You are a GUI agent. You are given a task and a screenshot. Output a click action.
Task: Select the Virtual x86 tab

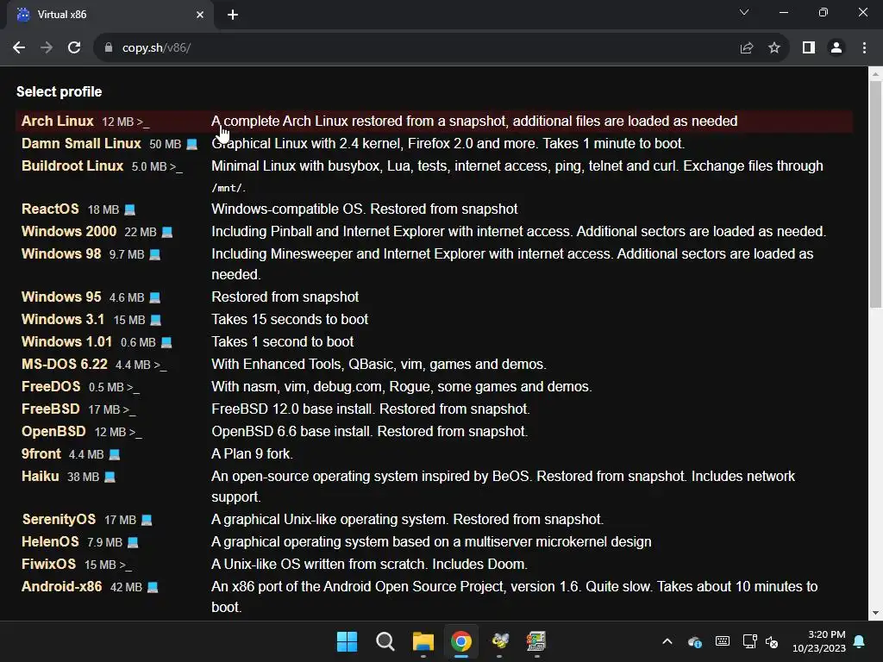[110, 16]
